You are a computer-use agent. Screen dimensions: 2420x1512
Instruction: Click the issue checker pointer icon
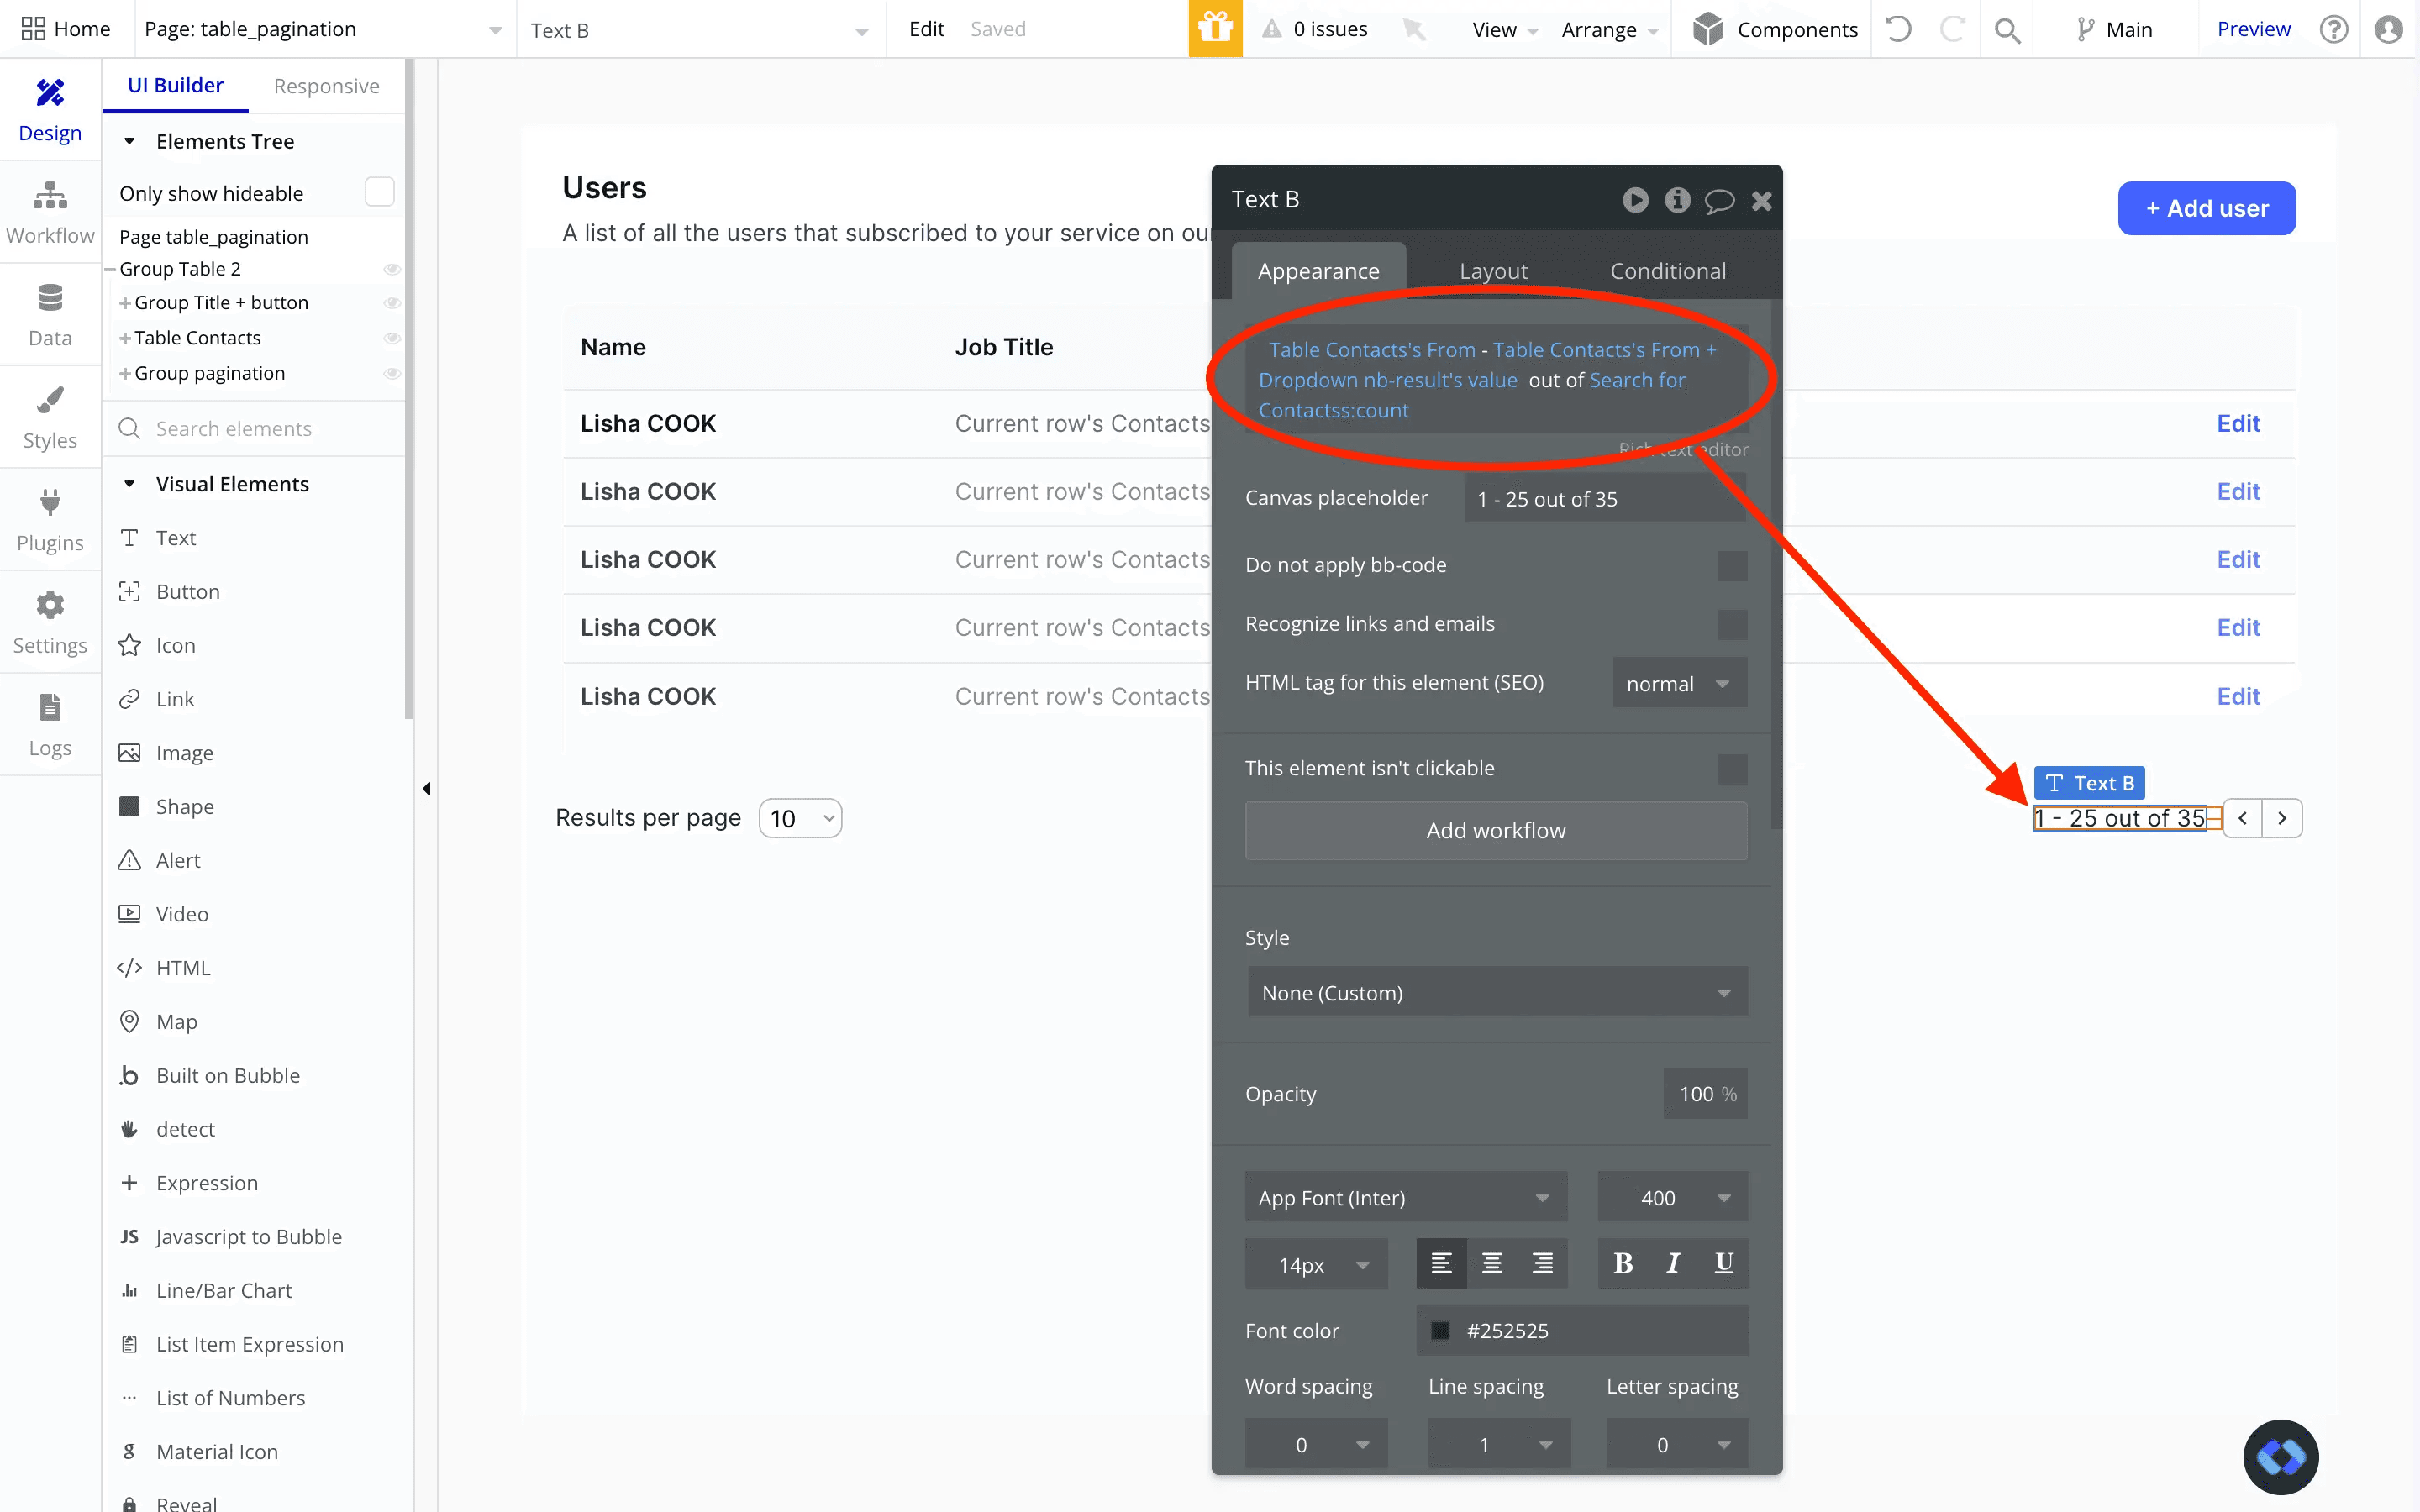(1413, 29)
